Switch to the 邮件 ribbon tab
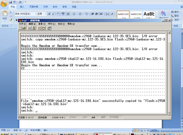Image resolution: width=183 pixels, height=135 pixels. pyautogui.click(x=55, y=7)
